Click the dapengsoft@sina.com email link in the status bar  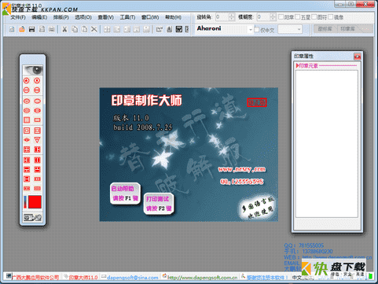132,277
